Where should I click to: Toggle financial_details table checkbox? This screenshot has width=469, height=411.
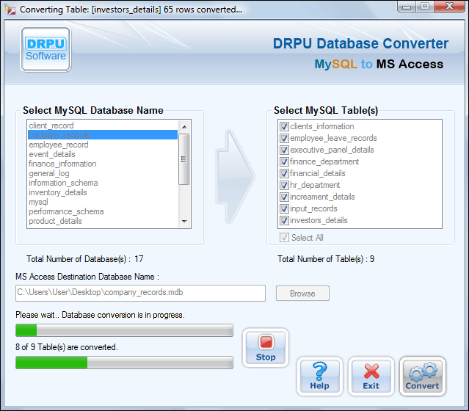coord(284,173)
